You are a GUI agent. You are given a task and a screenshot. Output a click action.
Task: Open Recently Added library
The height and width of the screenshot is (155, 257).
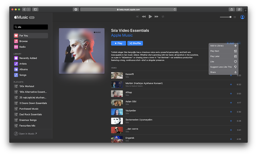click(31, 58)
